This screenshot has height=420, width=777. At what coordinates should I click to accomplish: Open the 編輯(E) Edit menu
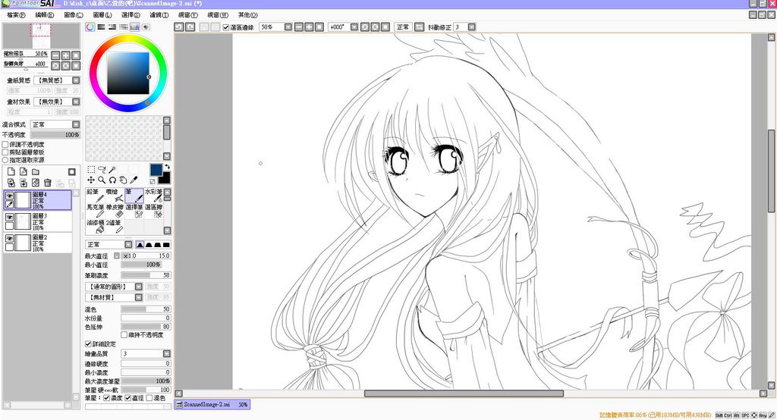(x=45, y=15)
